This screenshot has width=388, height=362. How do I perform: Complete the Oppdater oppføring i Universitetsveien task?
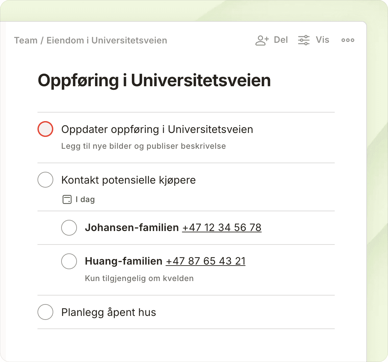[x=45, y=129]
